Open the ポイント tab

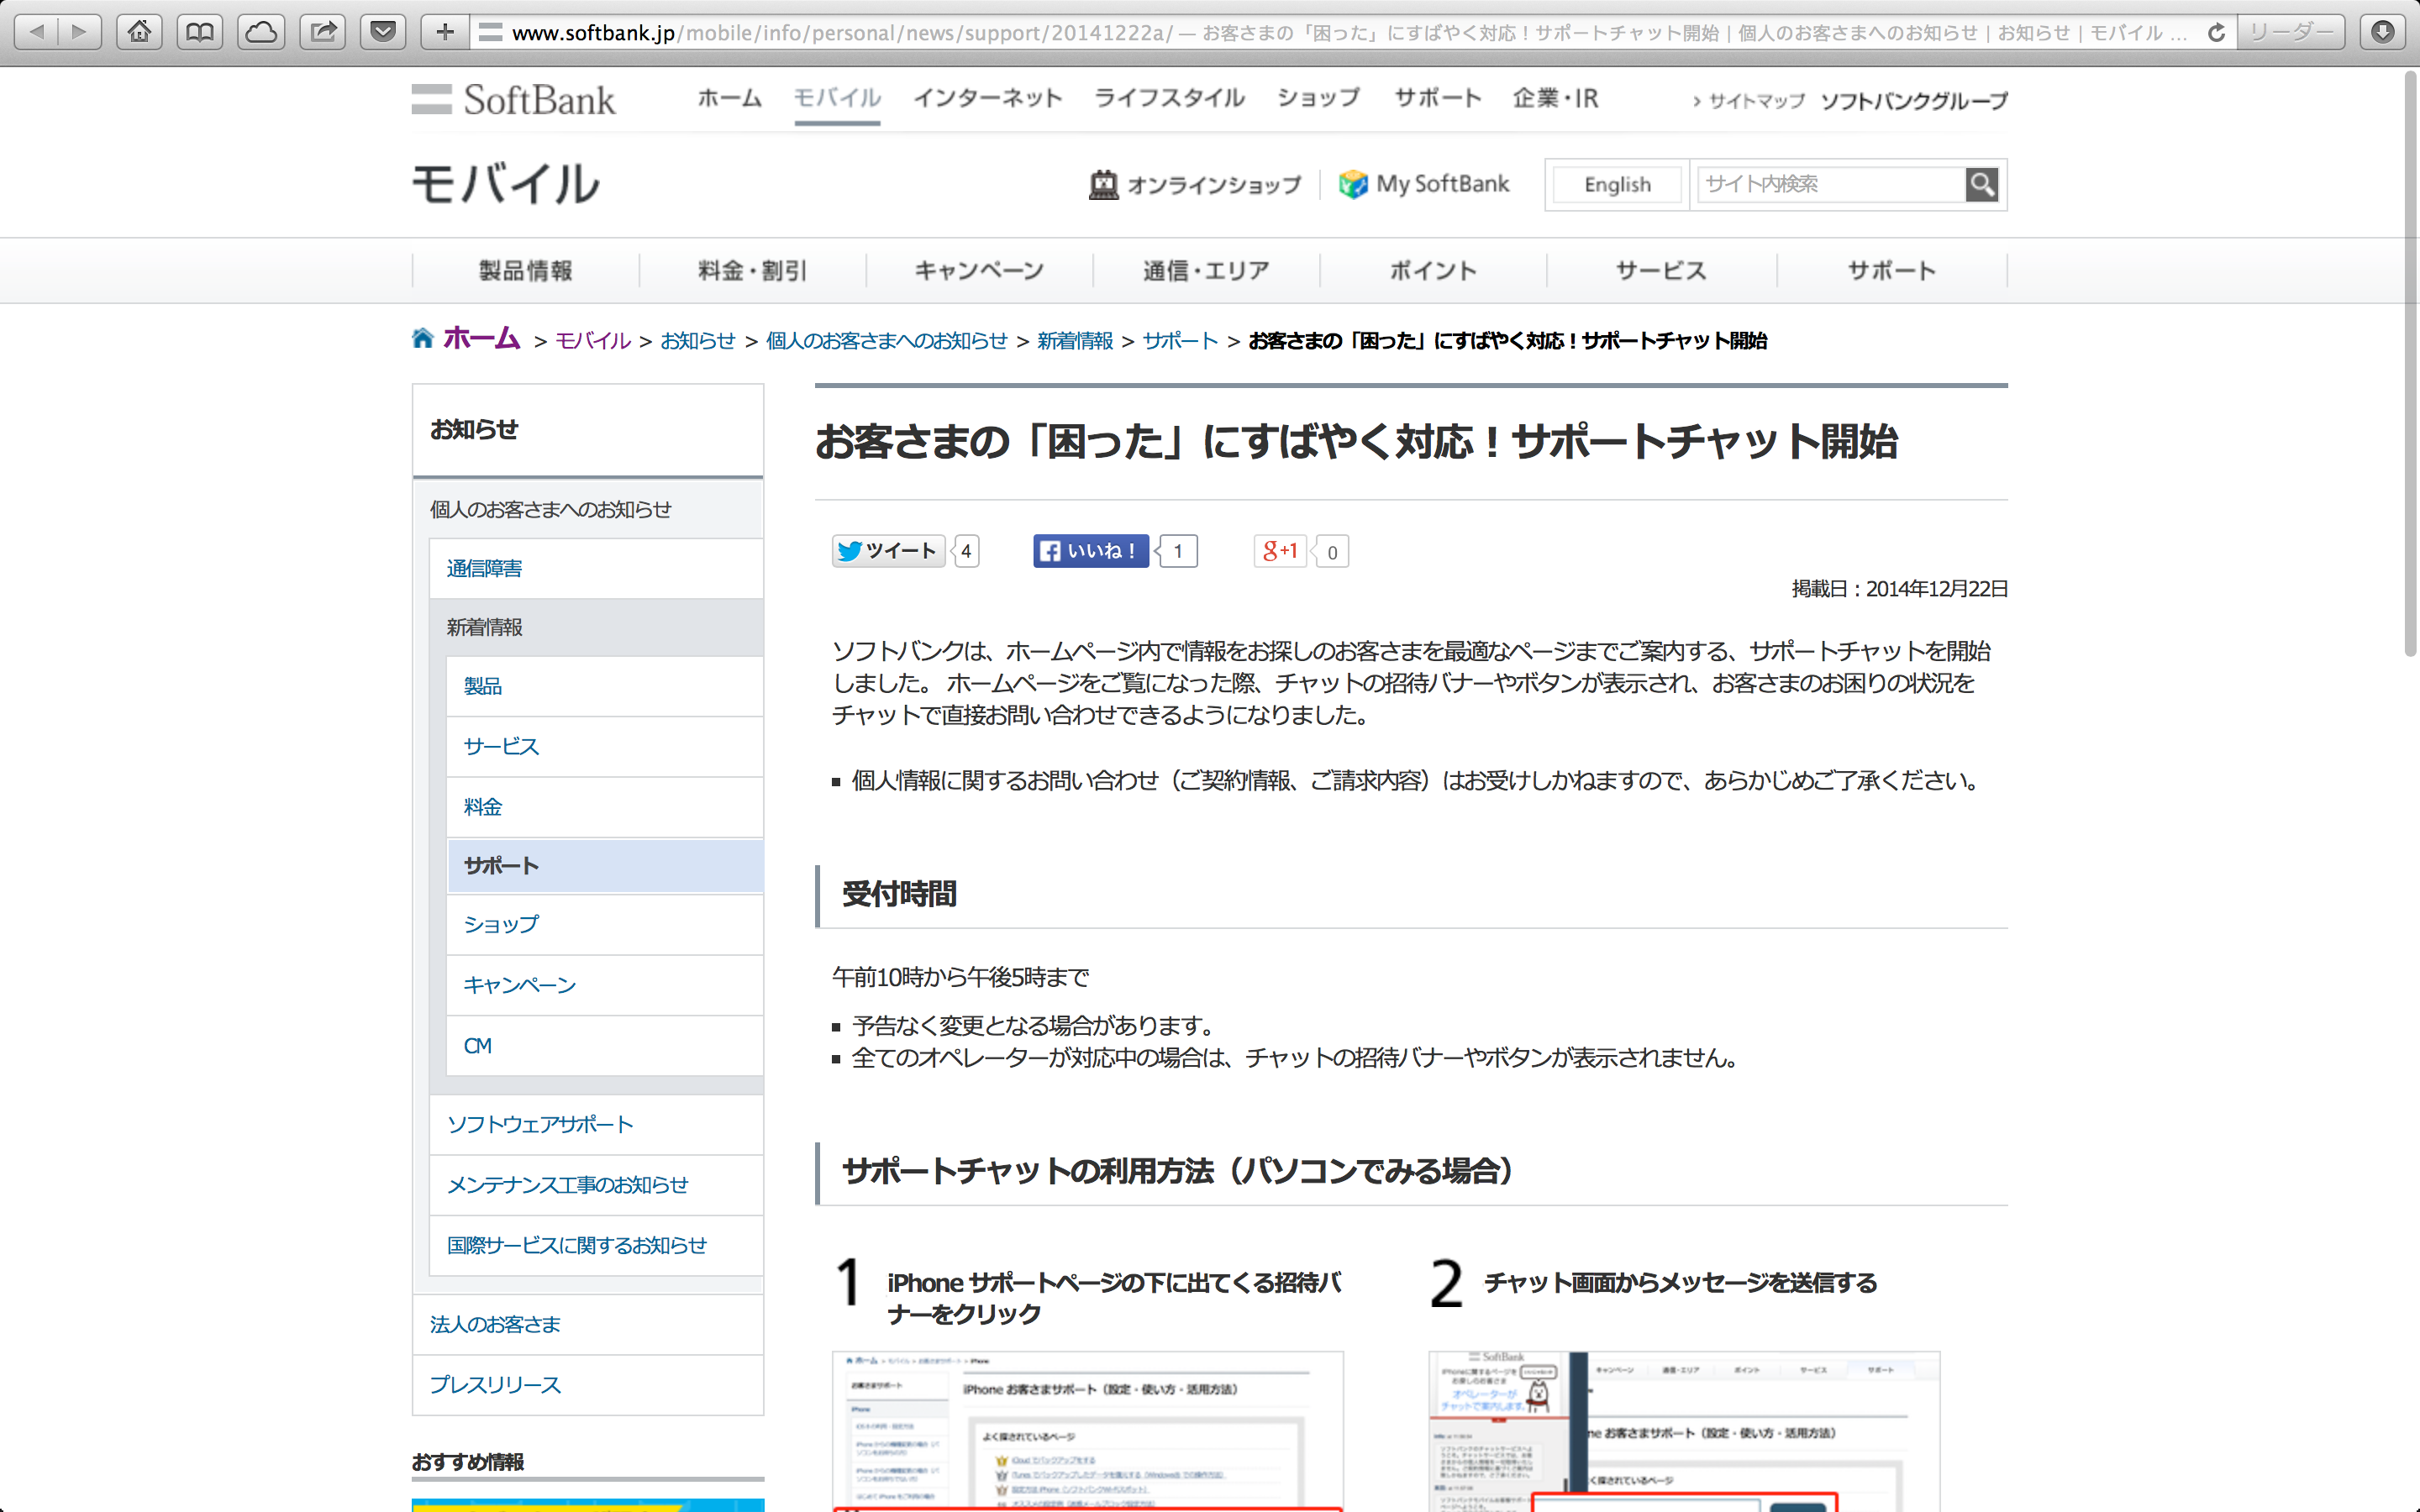tap(1433, 270)
